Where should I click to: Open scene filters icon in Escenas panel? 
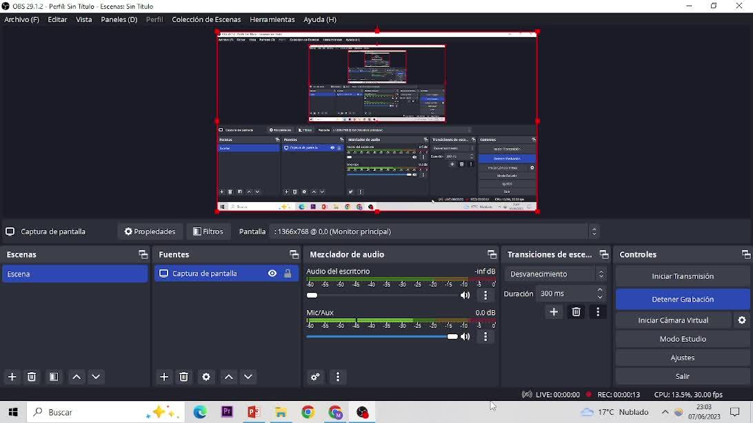coord(54,377)
